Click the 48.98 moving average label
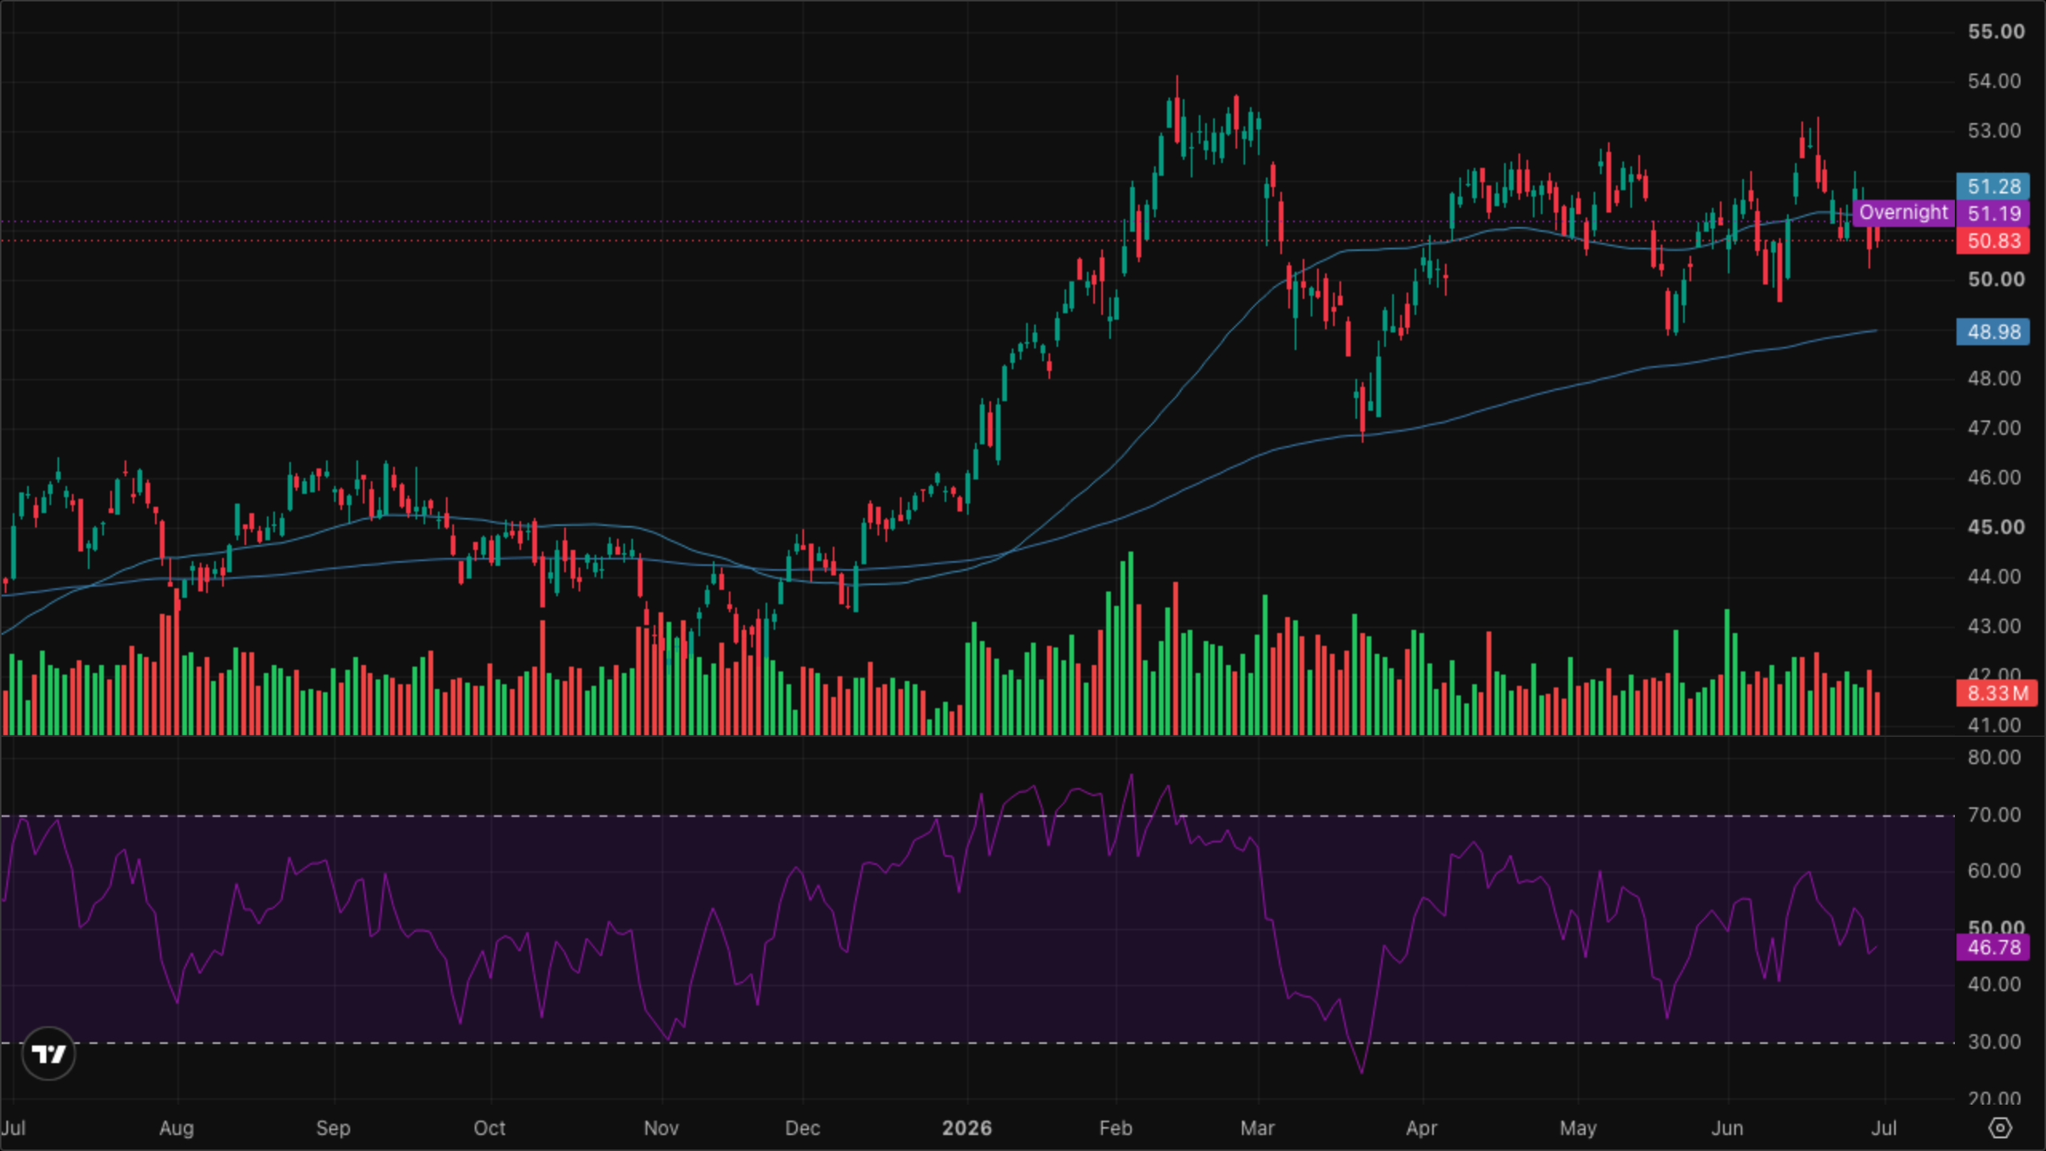Image resolution: width=2046 pixels, height=1151 pixels. point(1993,332)
